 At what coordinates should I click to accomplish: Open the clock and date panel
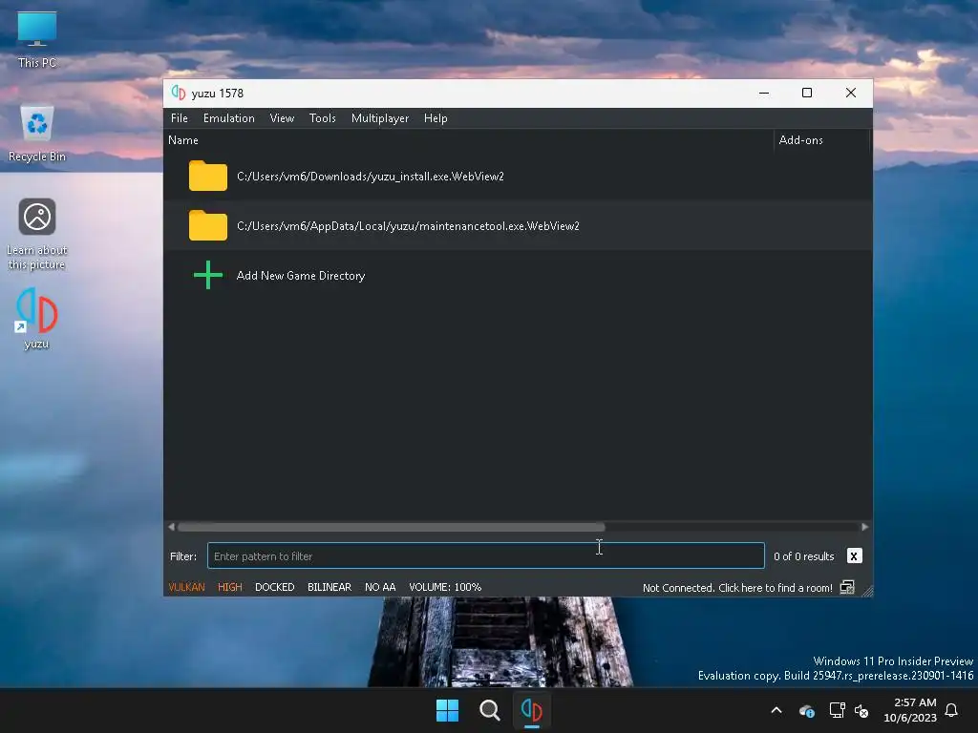[910, 710]
